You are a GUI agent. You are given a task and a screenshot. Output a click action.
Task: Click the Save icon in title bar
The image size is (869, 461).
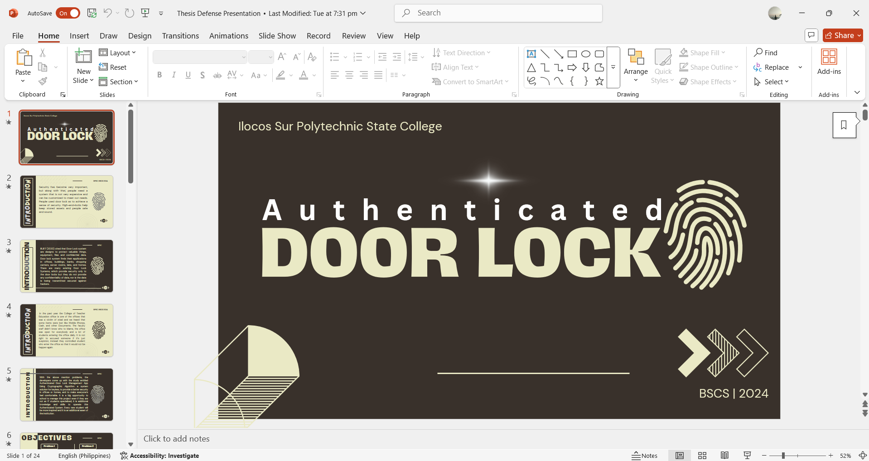click(x=92, y=13)
